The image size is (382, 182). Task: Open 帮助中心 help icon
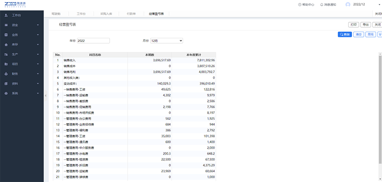300,5
